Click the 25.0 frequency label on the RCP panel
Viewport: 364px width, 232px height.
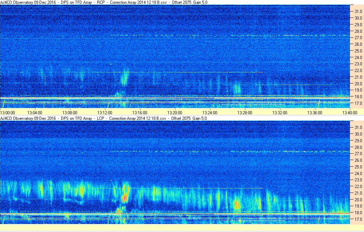pos(358,51)
